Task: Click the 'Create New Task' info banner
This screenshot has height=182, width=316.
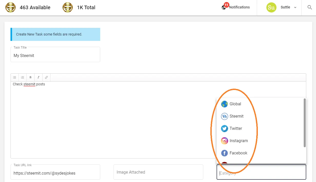Action: click(x=55, y=34)
